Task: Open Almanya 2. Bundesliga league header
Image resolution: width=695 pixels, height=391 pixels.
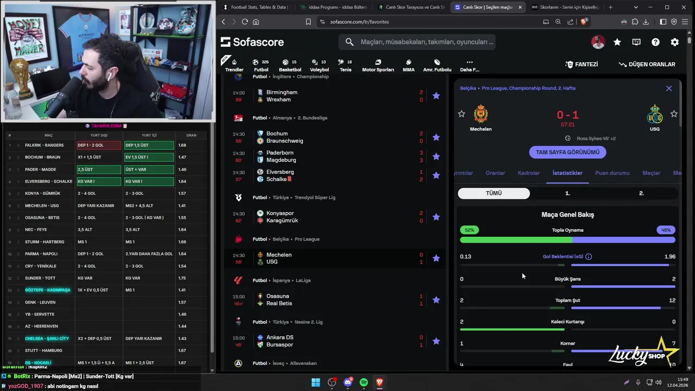Action: [289, 118]
